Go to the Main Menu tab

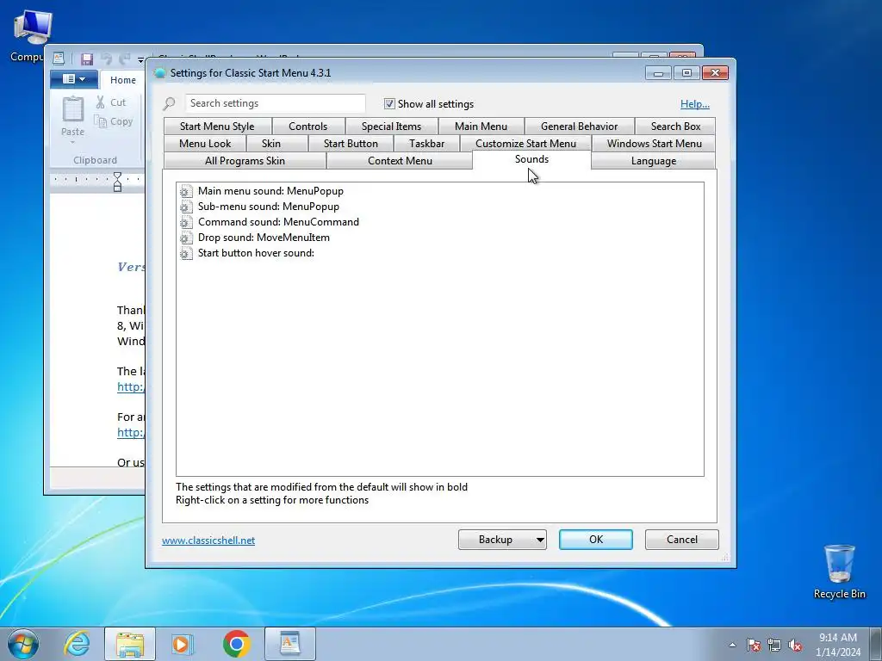pyautogui.click(x=481, y=127)
